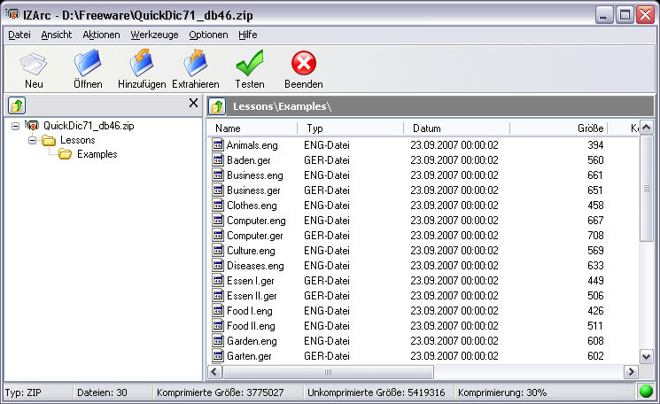Sort files by Name column header
The width and height of the screenshot is (660, 404).
pos(252,128)
